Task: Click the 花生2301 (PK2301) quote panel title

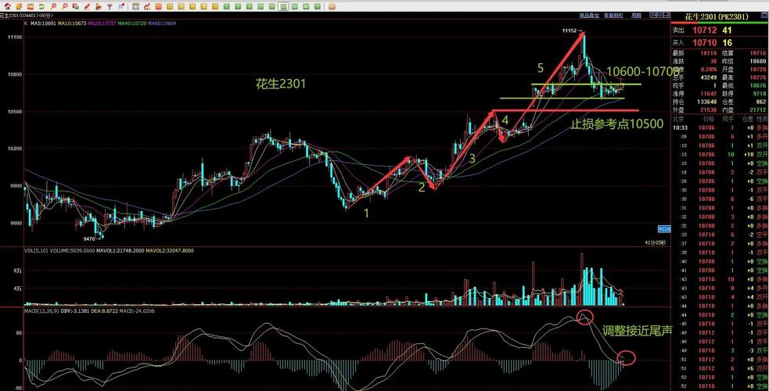Action: tap(717, 17)
